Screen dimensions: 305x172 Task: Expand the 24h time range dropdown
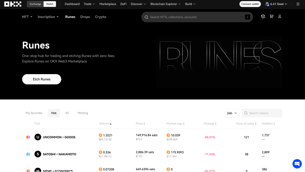click(232, 113)
